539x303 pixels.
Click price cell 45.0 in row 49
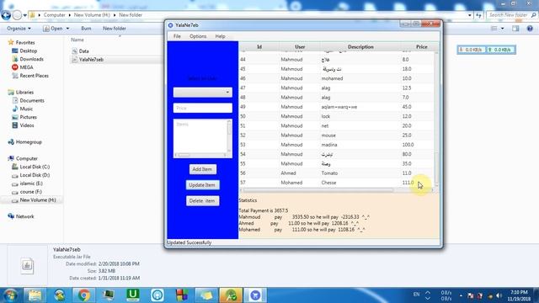[407, 107]
